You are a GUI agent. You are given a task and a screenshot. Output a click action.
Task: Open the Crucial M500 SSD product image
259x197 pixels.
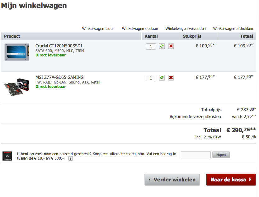(17, 52)
